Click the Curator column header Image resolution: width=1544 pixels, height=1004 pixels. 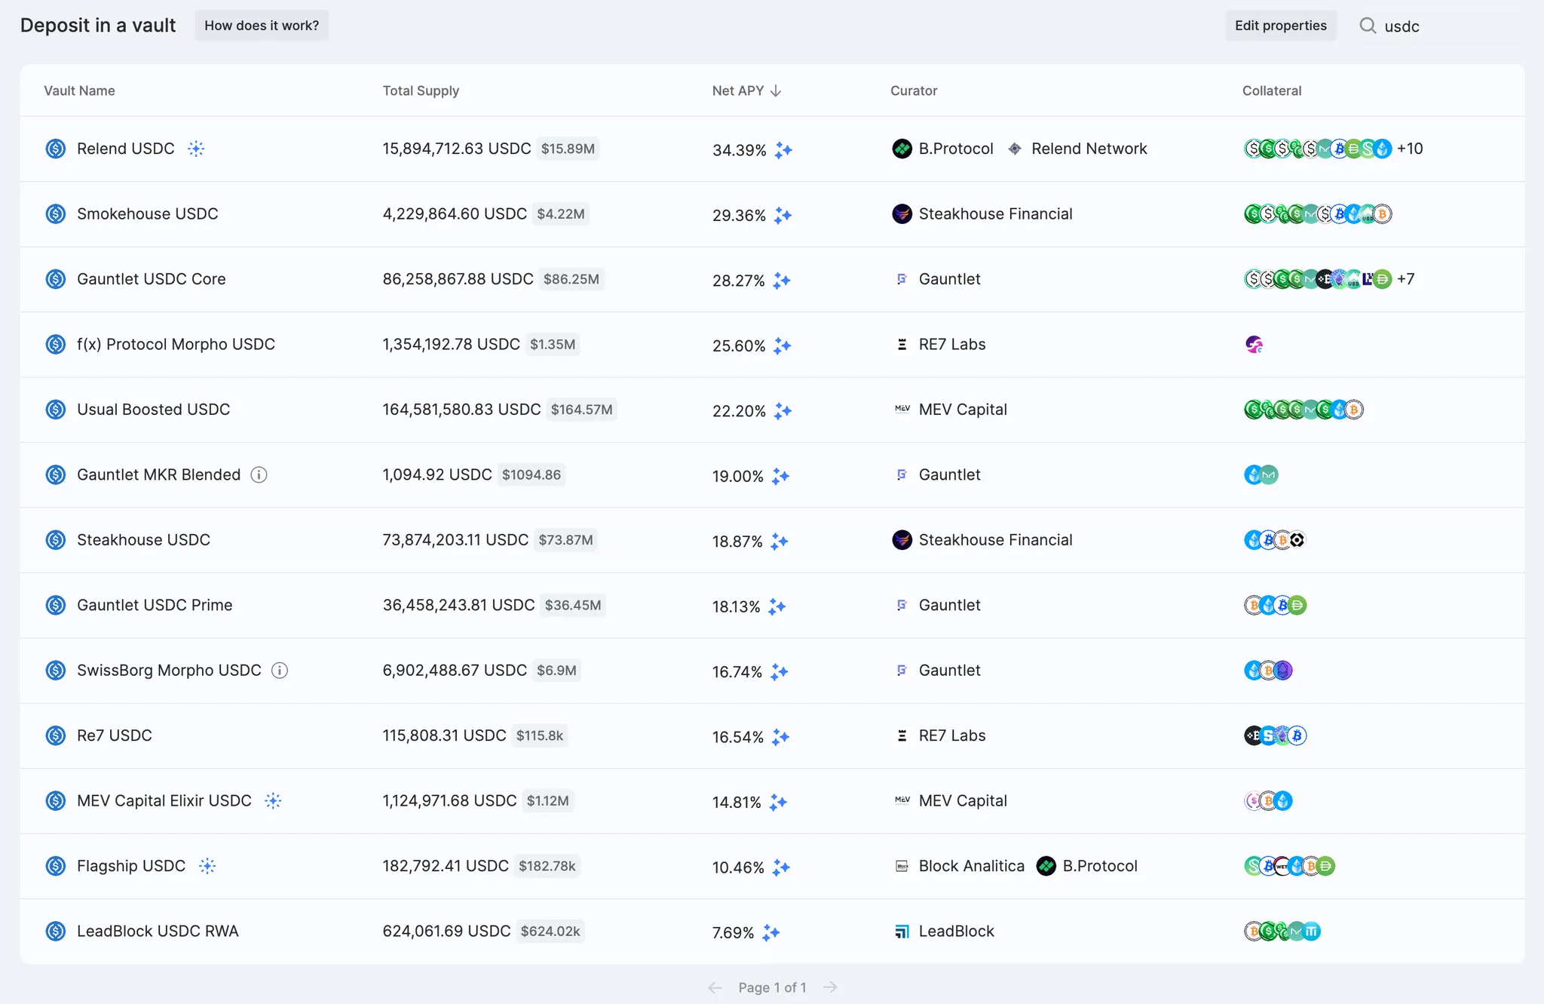pos(914,91)
